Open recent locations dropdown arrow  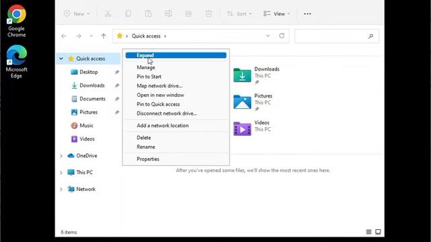[x=91, y=36]
